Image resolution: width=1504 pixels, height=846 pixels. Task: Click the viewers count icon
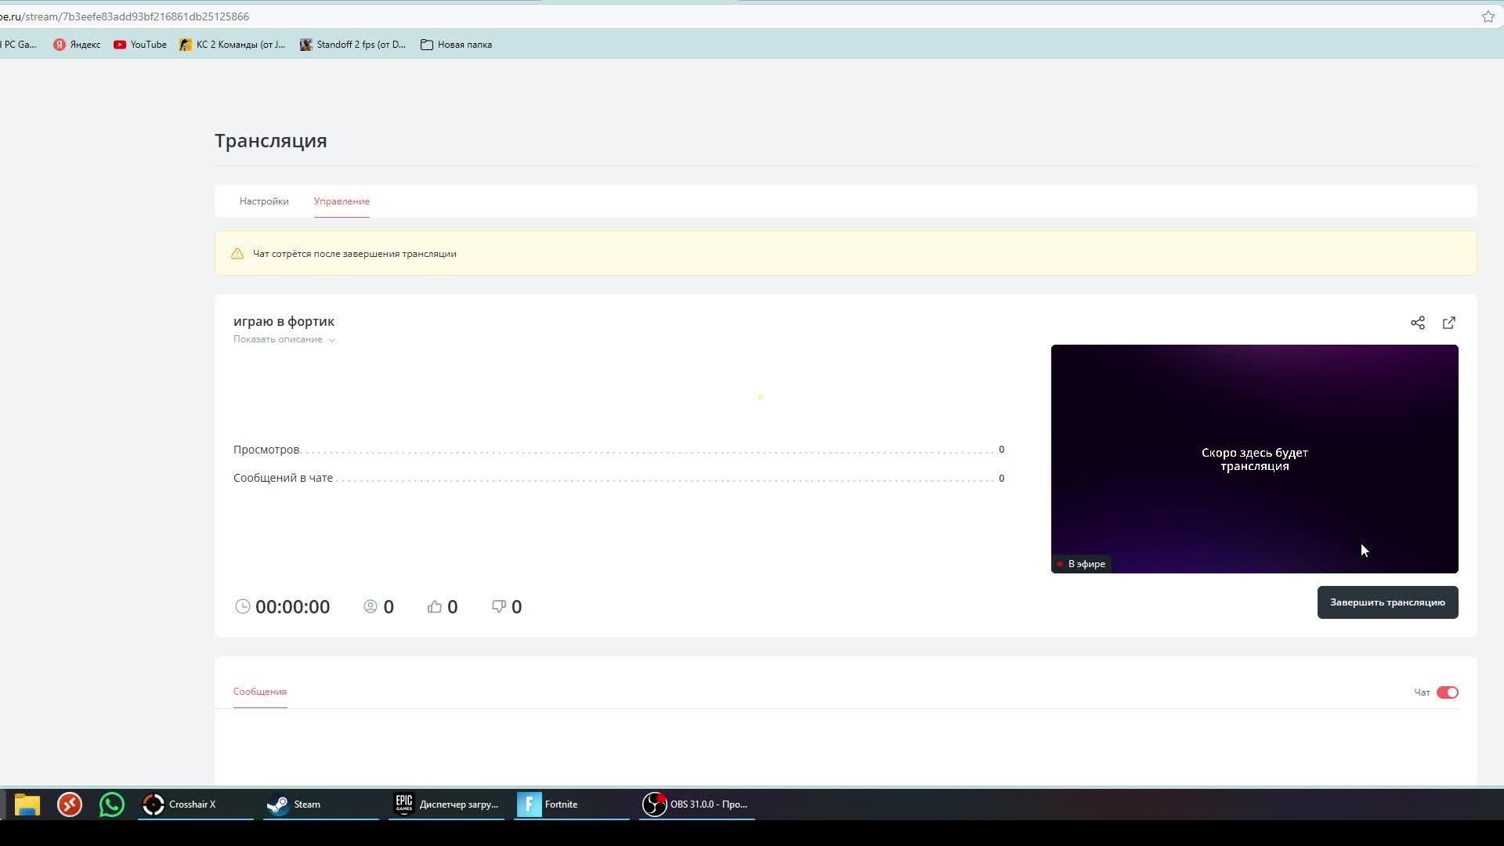click(x=371, y=606)
